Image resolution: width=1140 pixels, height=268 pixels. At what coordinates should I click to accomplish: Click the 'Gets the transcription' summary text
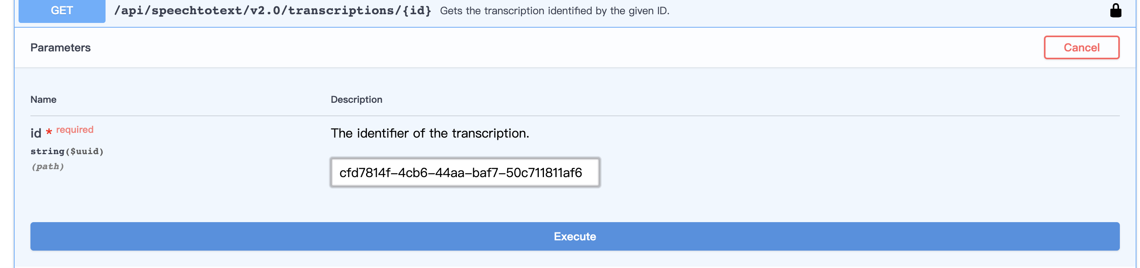tap(554, 11)
